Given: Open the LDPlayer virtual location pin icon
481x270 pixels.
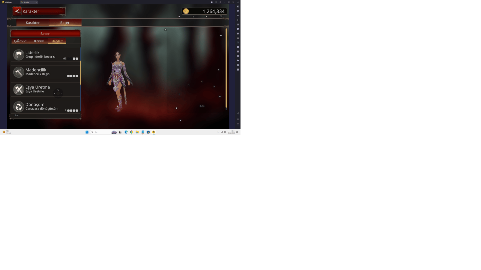Looking at the screenshot, I should point(238,65).
